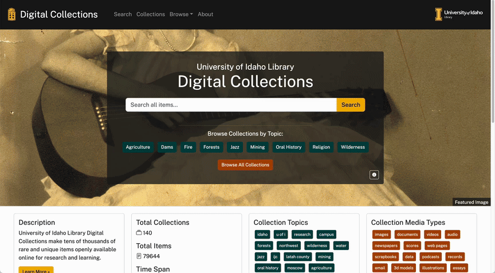Browse the Agriculture topic
The width and height of the screenshot is (495, 273).
[138, 147]
